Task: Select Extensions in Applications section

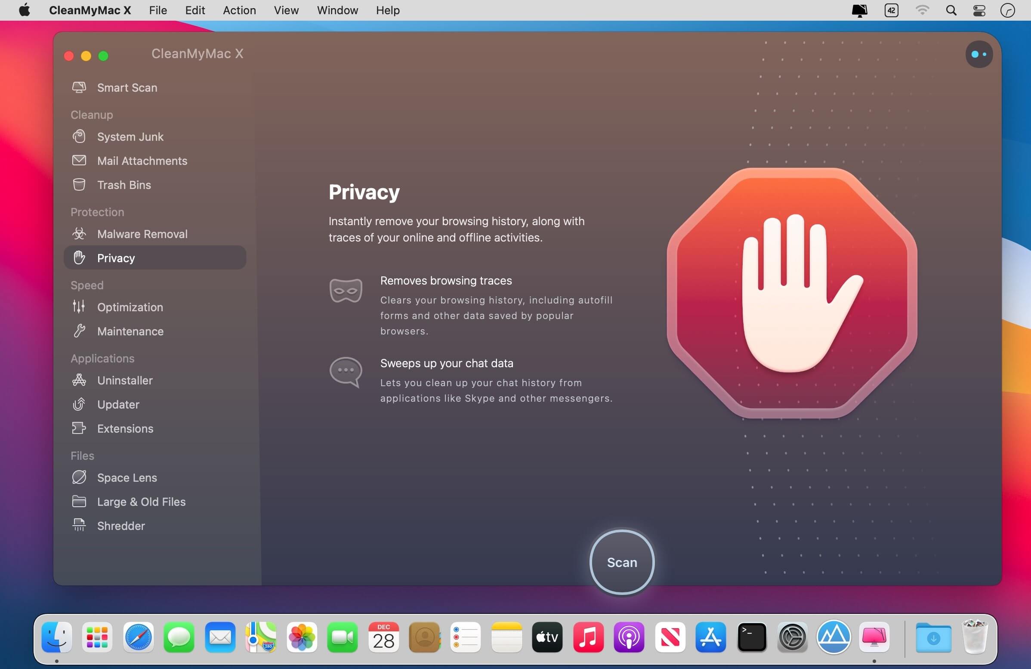Action: 125,428
